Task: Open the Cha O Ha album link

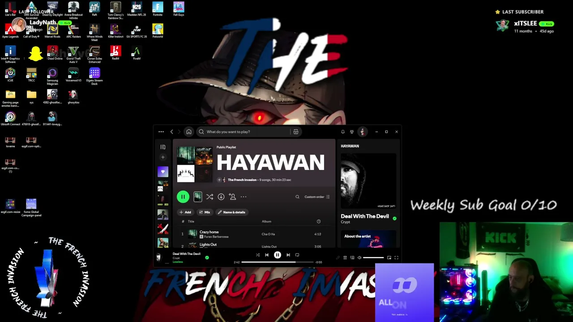Action: [268, 234]
